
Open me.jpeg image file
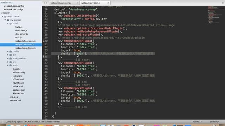(14, 97)
